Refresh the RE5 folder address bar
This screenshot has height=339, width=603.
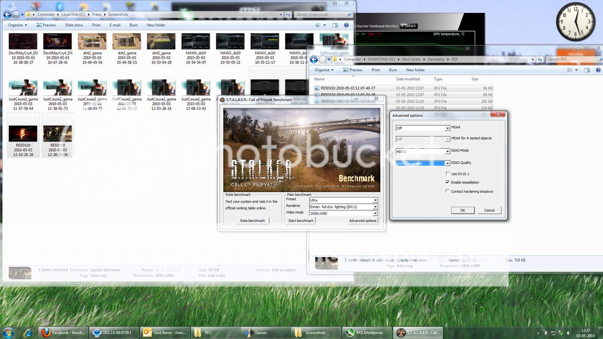540,59
